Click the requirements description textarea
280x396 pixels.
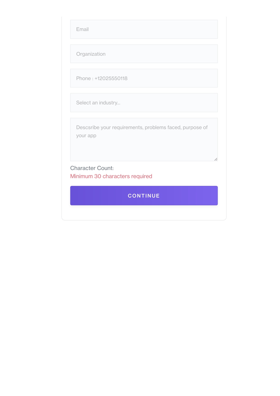tap(144, 139)
